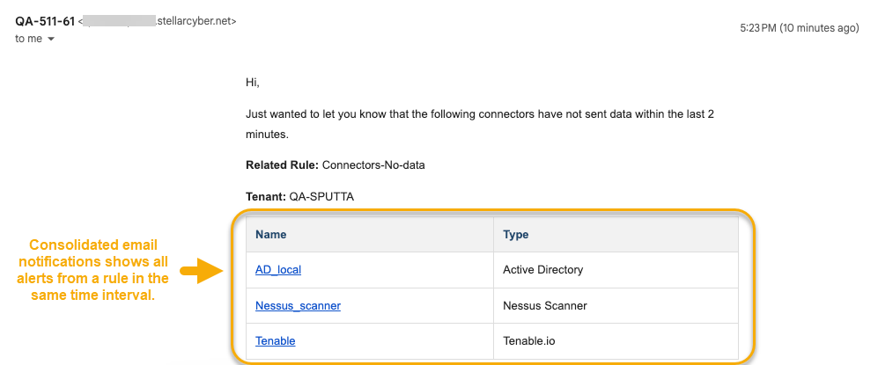Open the Nessus_scanner connector link
The image size is (878, 365).
click(x=298, y=306)
